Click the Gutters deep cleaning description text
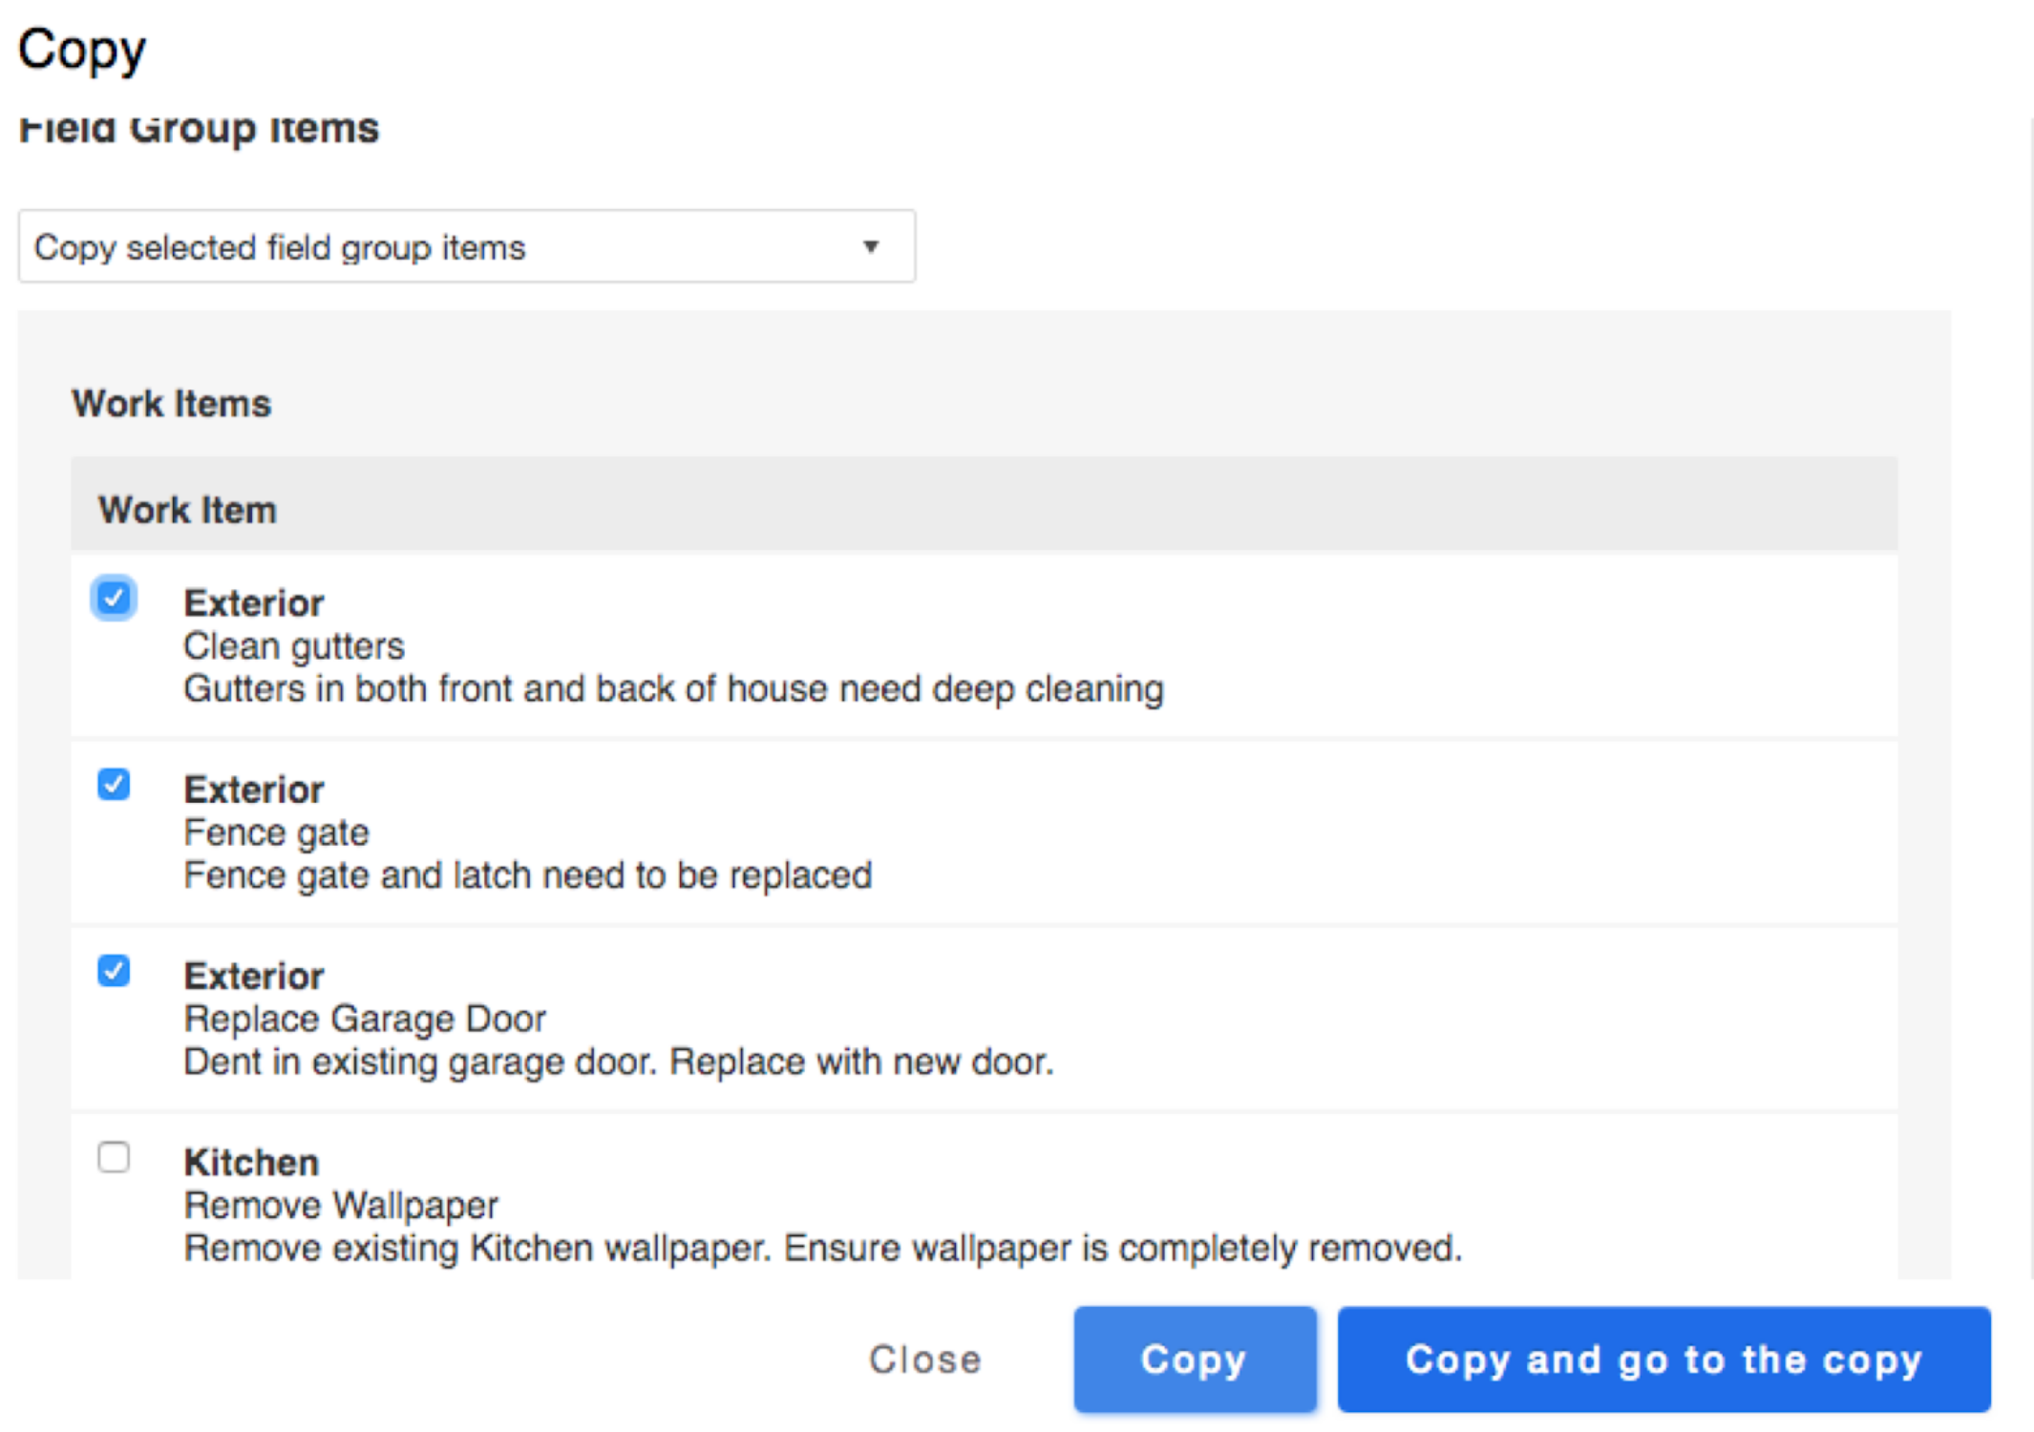Viewport: 2034px width, 1432px height. point(673,689)
